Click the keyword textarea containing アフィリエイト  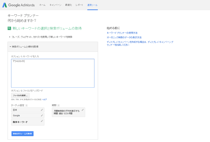pyautogui.click(x=53, y=73)
